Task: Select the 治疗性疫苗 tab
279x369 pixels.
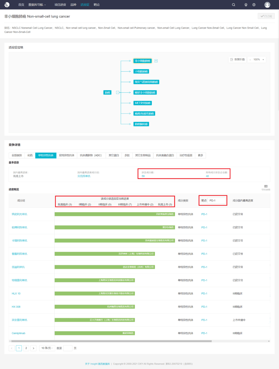Action: pos(186,155)
